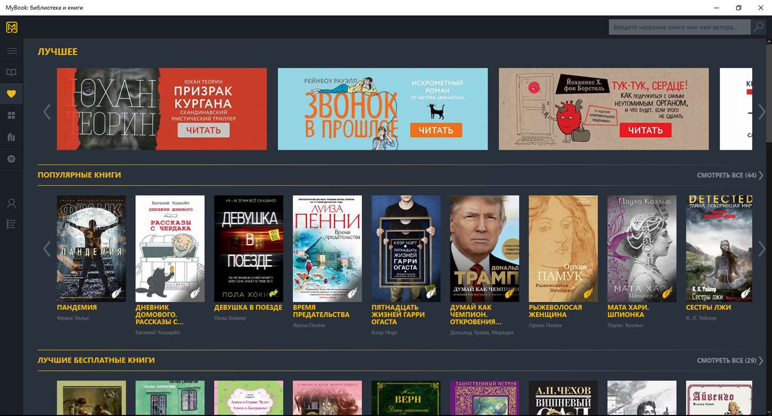The height and width of the screenshot is (416, 772).
Task: Open Дневник домового book cover
Action: click(170, 249)
